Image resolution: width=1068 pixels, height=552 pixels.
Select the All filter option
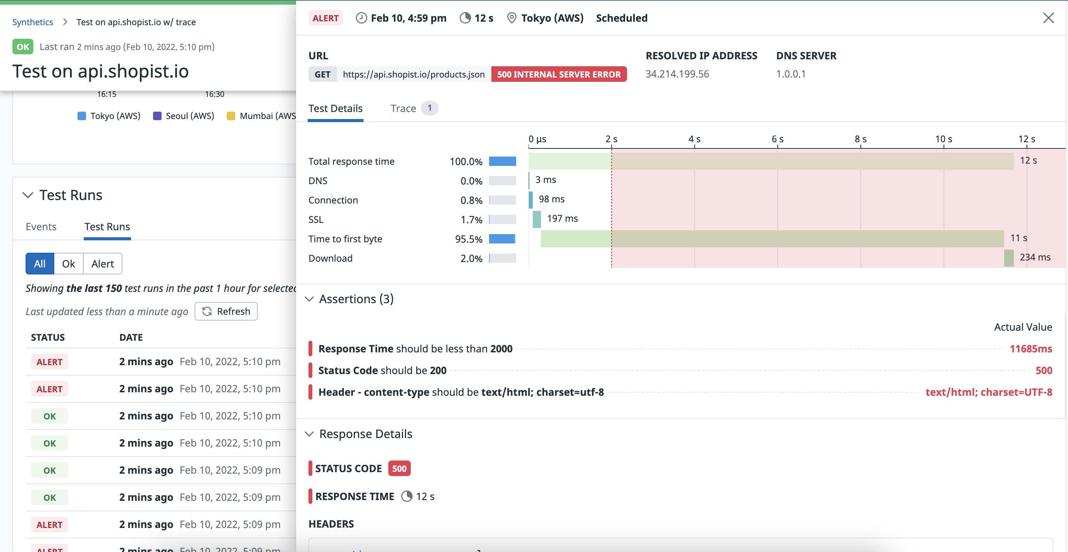coord(40,263)
